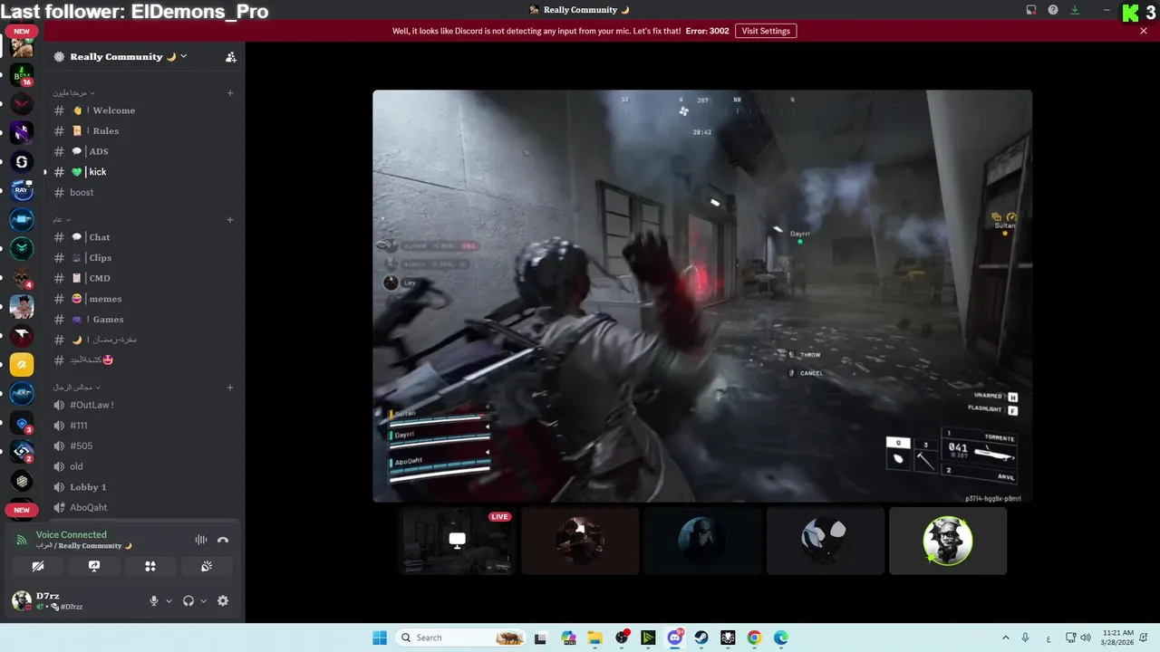Open the taskbar clock showing 11:21 AM
Screen dimensions: 1160x652
(x=1118, y=638)
